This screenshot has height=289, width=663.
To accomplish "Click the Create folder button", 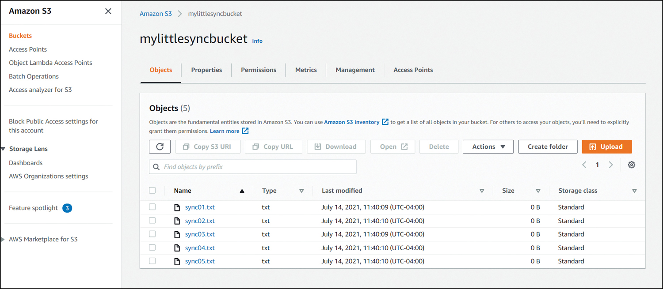I will (548, 146).
